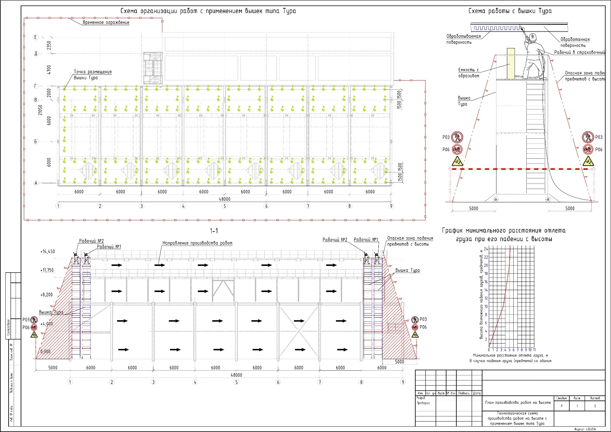
Task: Click left 'Рабочий №1' label in section 1-1
Action: (109, 247)
